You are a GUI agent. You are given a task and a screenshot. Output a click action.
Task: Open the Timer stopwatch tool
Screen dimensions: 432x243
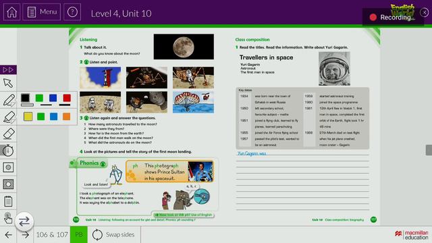(8, 151)
